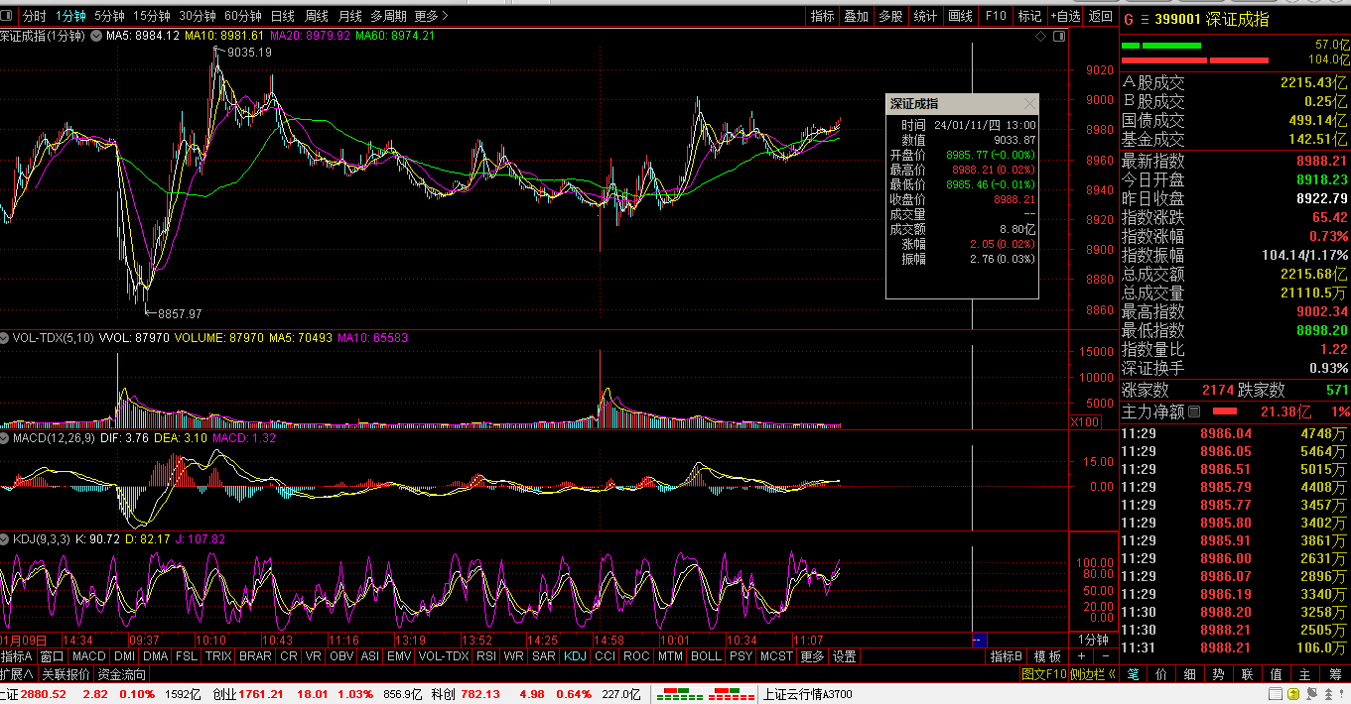This screenshot has height=704, width=1351.
Task: Open the KDJ(9,3,3) indicator dropdown arrow
Action: pyautogui.click(x=6, y=539)
